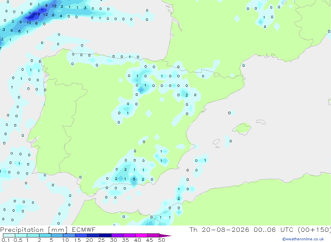Image resolution: width=331 pixels, height=242 pixels.
Task: Click the legend swatch between 10 and 15
Action: (69, 235)
